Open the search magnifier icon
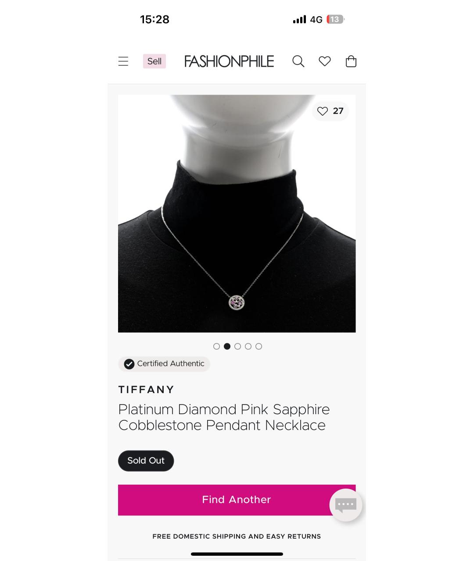This screenshot has height=561, width=474. tap(298, 61)
